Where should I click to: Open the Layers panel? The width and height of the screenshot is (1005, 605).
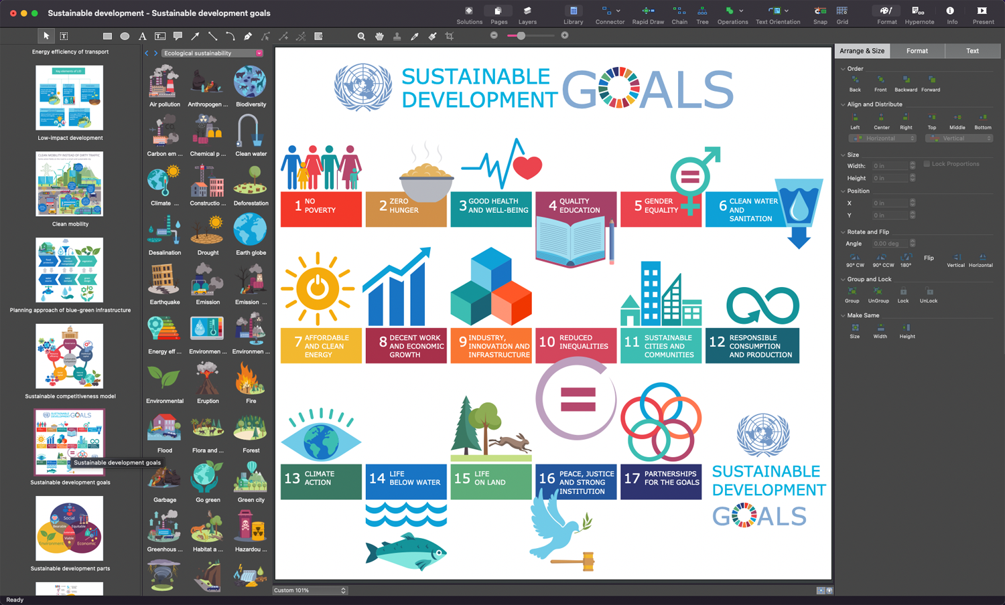pyautogui.click(x=527, y=15)
